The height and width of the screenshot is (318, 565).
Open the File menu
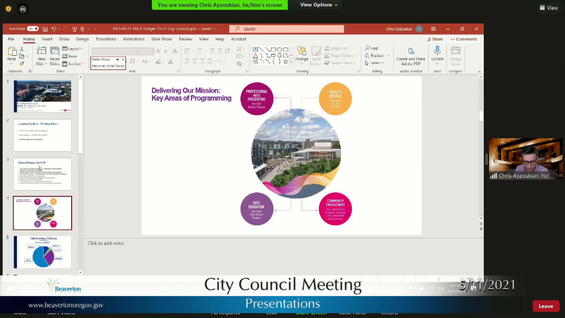11,39
